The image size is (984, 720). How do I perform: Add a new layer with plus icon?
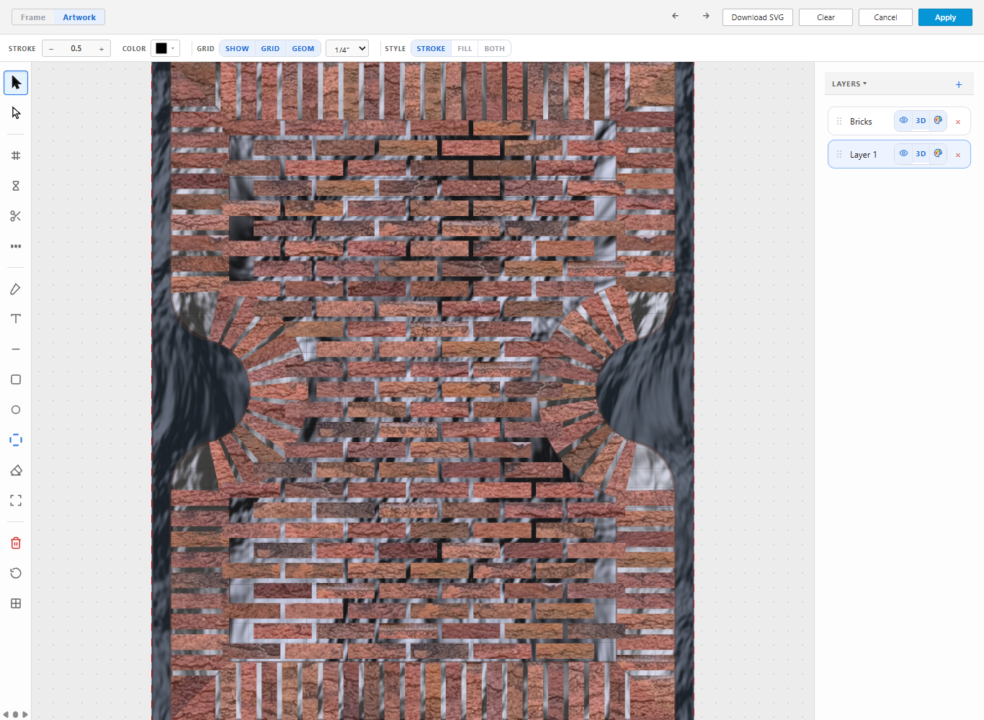click(959, 84)
